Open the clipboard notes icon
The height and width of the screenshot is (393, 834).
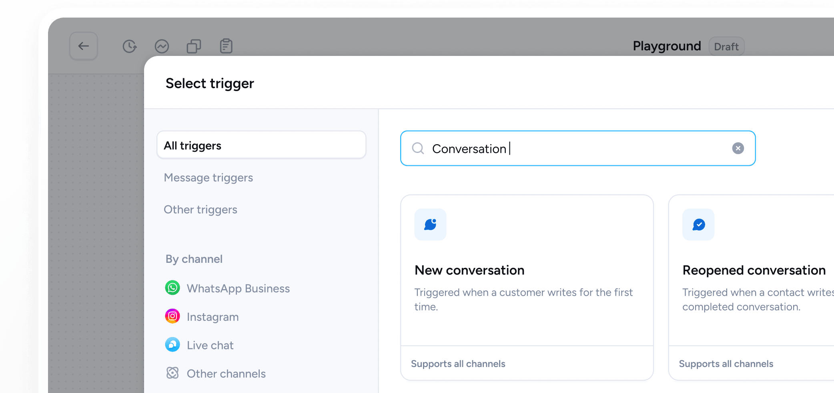point(226,46)
